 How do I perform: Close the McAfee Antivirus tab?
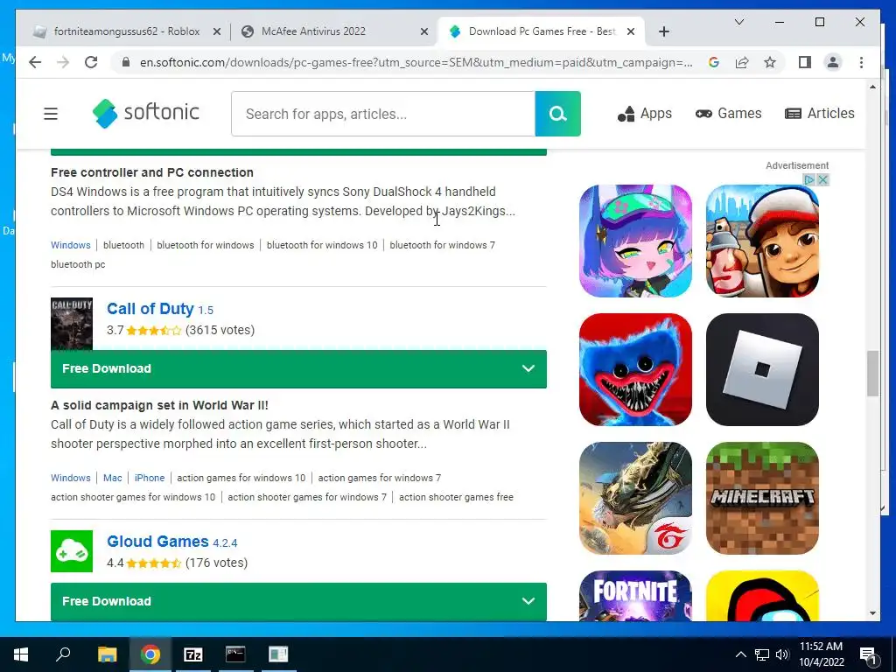click(x=424, y=32)
